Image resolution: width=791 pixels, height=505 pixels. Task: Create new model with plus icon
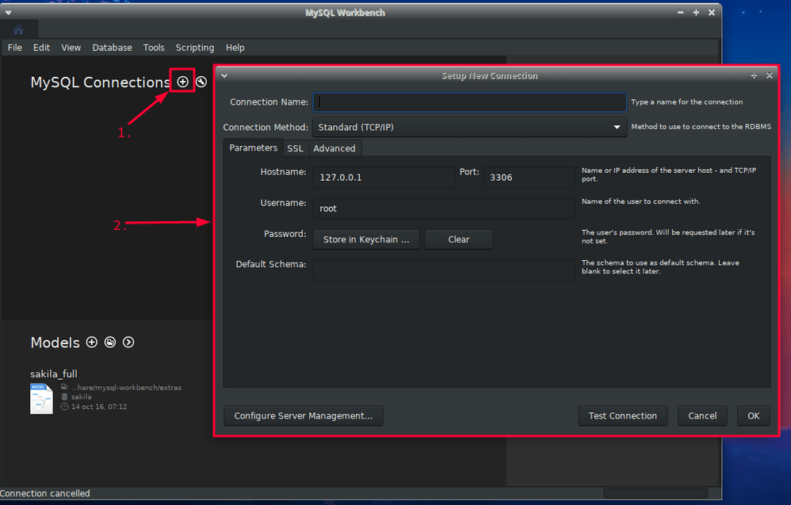tap(92, 342)
